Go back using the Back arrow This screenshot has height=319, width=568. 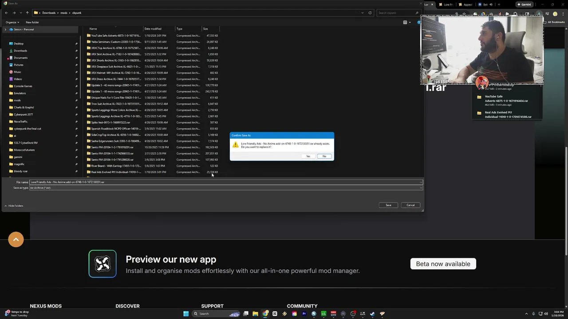(x=6, y=13)
